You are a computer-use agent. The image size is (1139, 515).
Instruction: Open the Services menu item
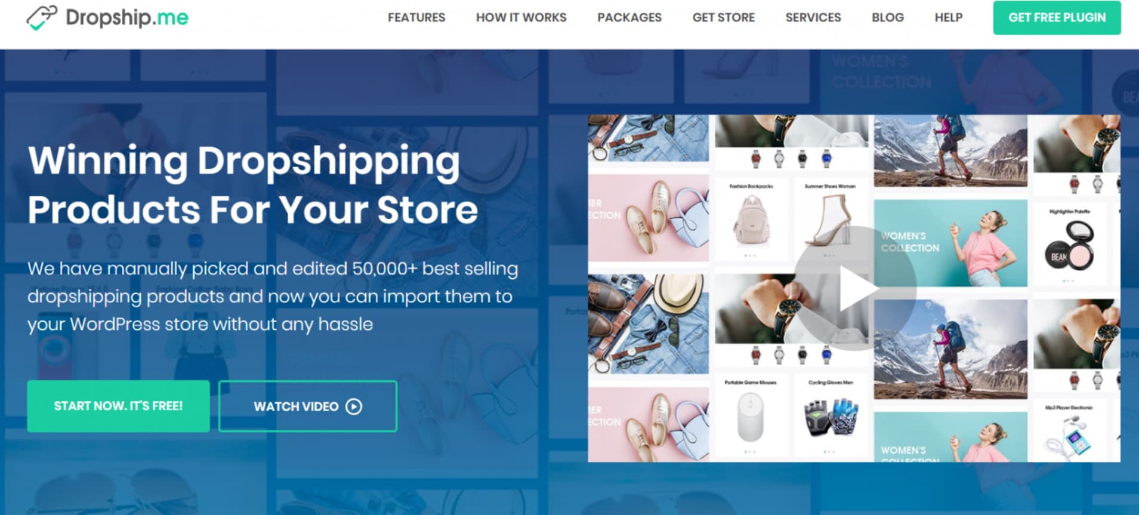tap(813, 18)
